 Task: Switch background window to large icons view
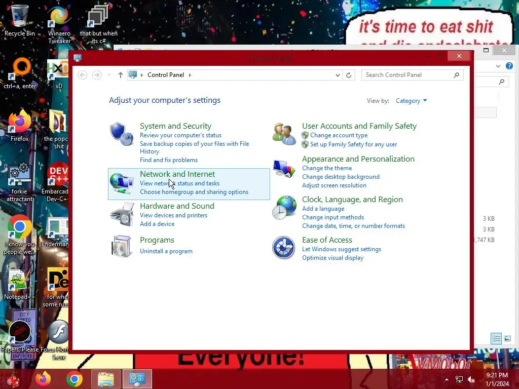pos(507,338)
